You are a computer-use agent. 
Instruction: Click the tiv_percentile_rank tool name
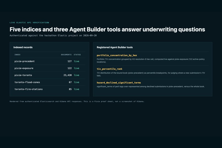coord(109,69)
